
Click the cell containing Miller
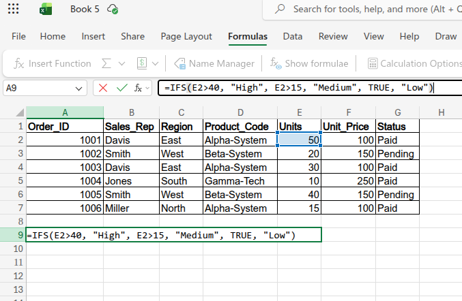132,208
